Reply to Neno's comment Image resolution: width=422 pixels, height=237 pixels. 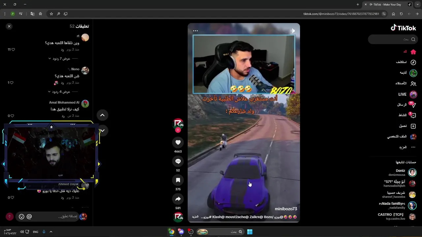[62, 83]
